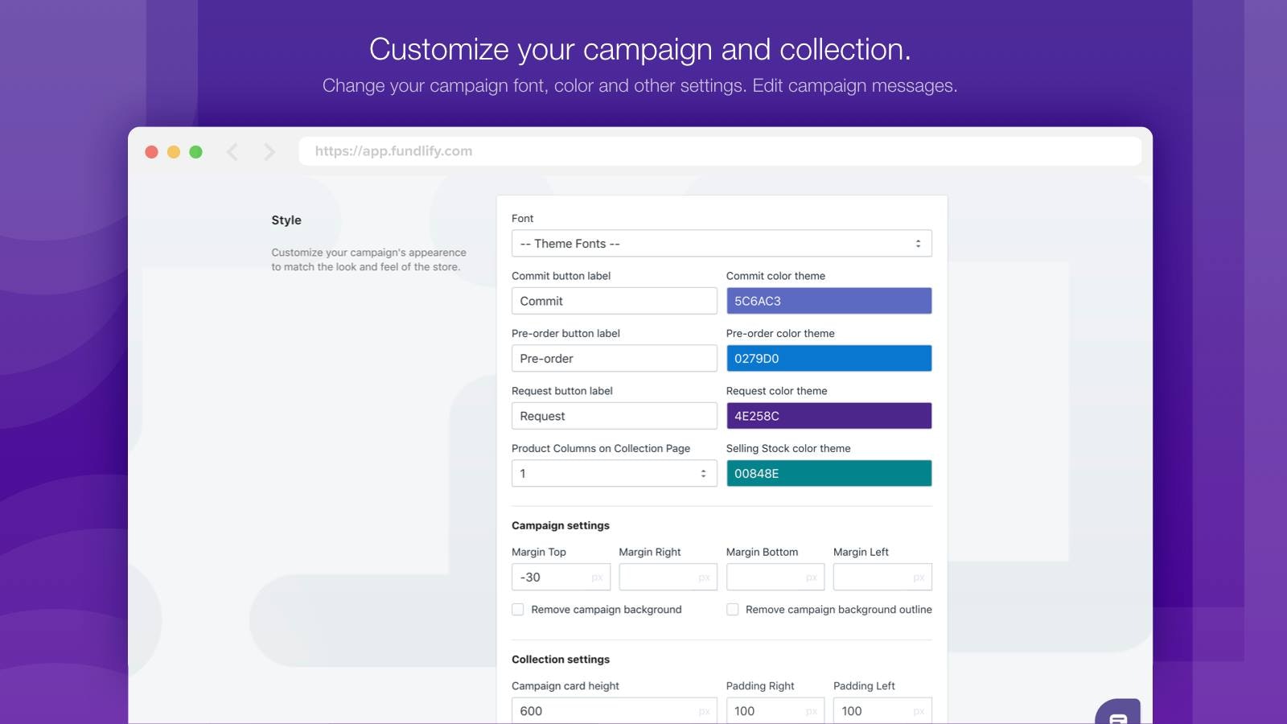Pick the Commit color theme 5C6AC3
This screenshot has width=1287, height=724.
pyautogui.click(x=829, y=301)
